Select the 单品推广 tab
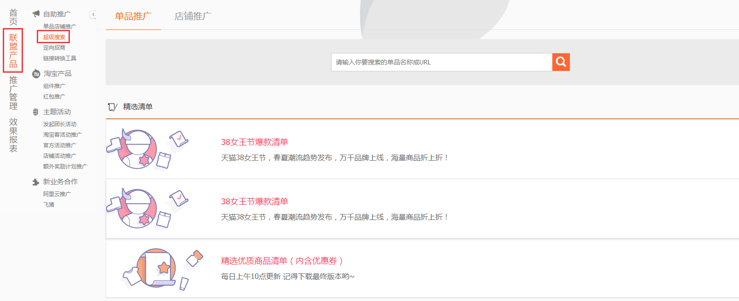 133,16
